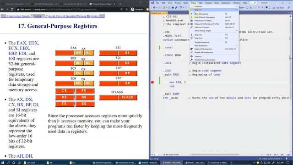Click Disable All Breakpoints entry
Screen dimensions: 293x165
[x=214, y=52]
